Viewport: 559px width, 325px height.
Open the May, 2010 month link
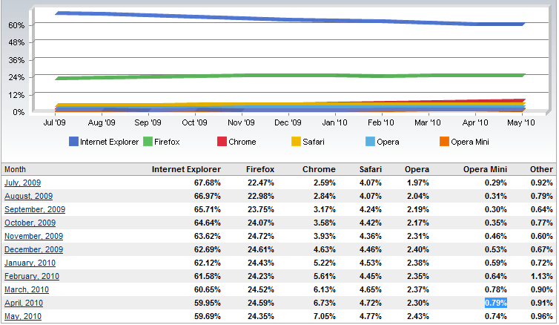click(x=23, y=316)
